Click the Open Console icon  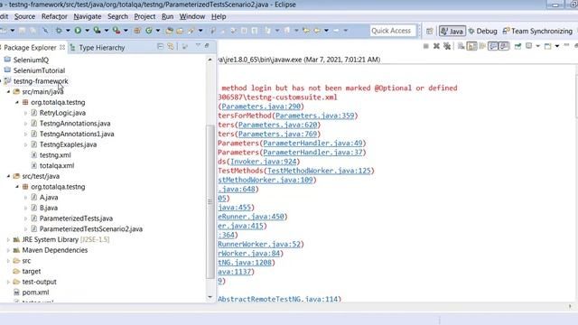point(547,46)
